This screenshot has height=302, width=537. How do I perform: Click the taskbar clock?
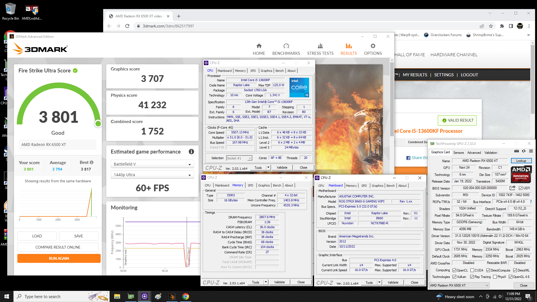pos(513,296)
